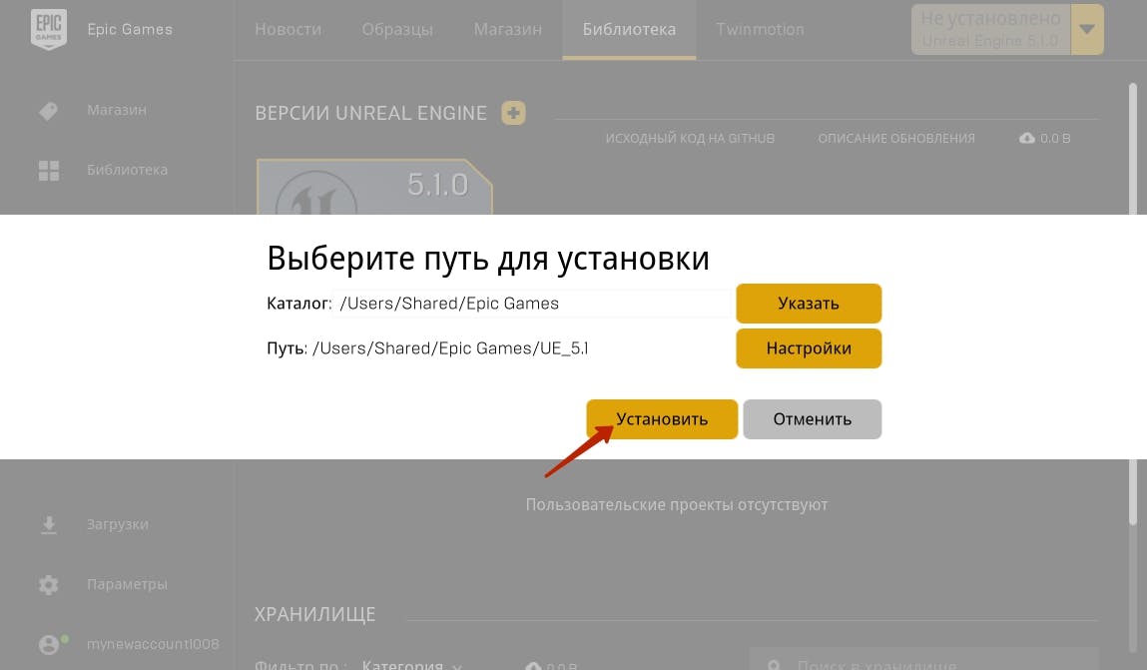Viewport: 1147px width, 670px height.
Task: Open the Twinmotion tab
Action: pyautogui.click(x=760, y=29)
